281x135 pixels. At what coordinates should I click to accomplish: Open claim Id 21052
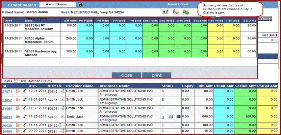tap(7, 100)
